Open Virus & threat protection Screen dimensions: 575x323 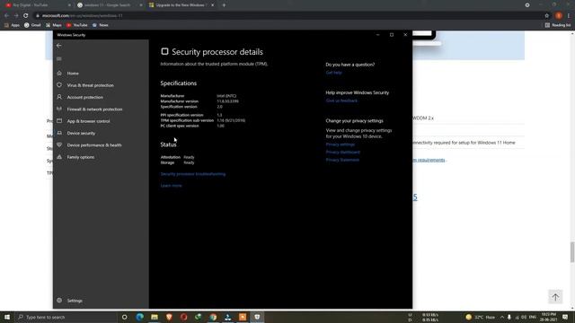90,85
